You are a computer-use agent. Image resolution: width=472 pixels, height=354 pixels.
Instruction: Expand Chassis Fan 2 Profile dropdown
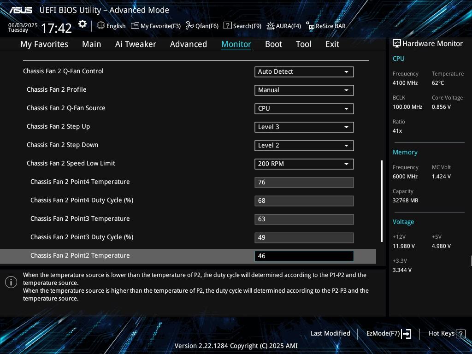point(304,90)
